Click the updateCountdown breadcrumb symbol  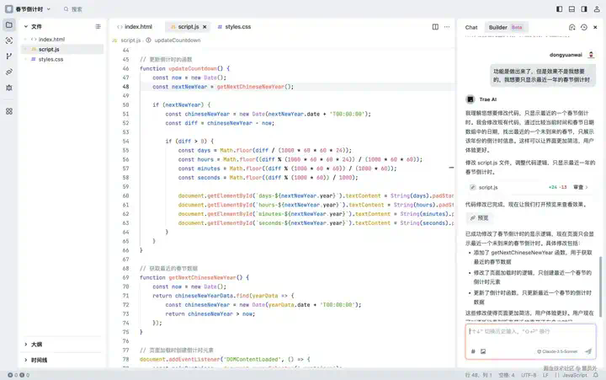coord(178,40)
